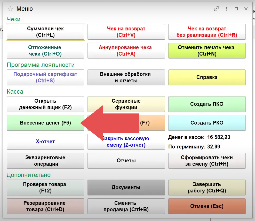Click Внесение денег (F6) button
This screenshot has height=221, width=255.
point(45,123)
